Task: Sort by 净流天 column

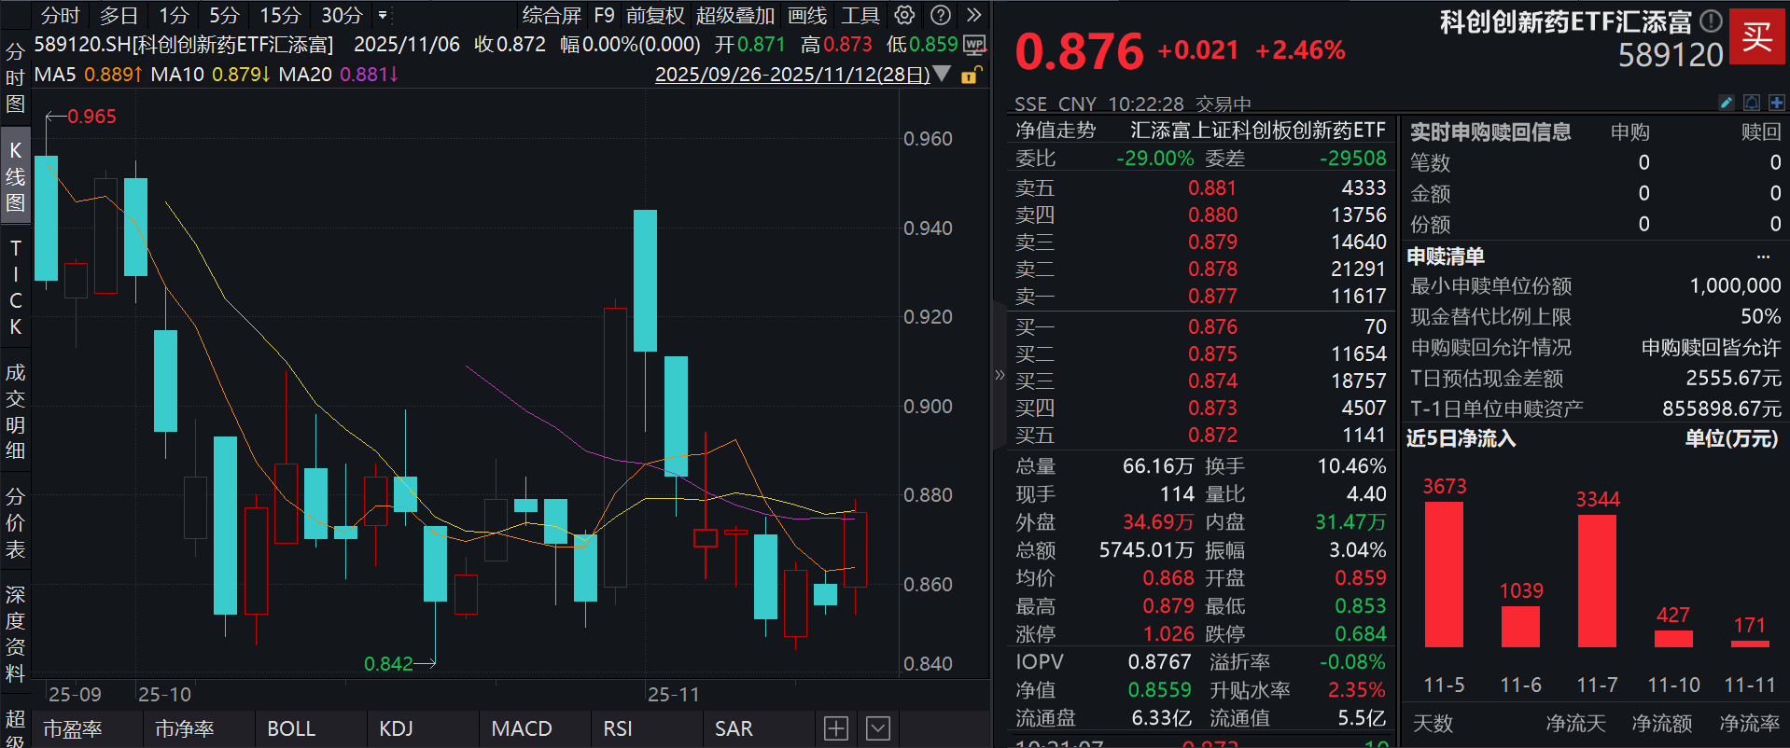Action: pos(1575,724)
